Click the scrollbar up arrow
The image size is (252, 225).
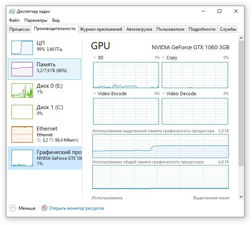pos(241,38)
